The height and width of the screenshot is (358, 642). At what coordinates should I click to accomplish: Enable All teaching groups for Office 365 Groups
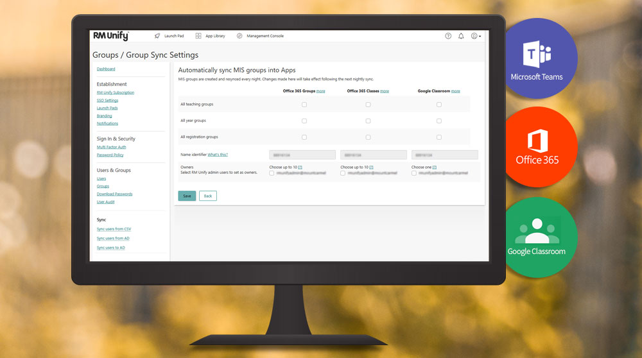(x=304, y=105)
